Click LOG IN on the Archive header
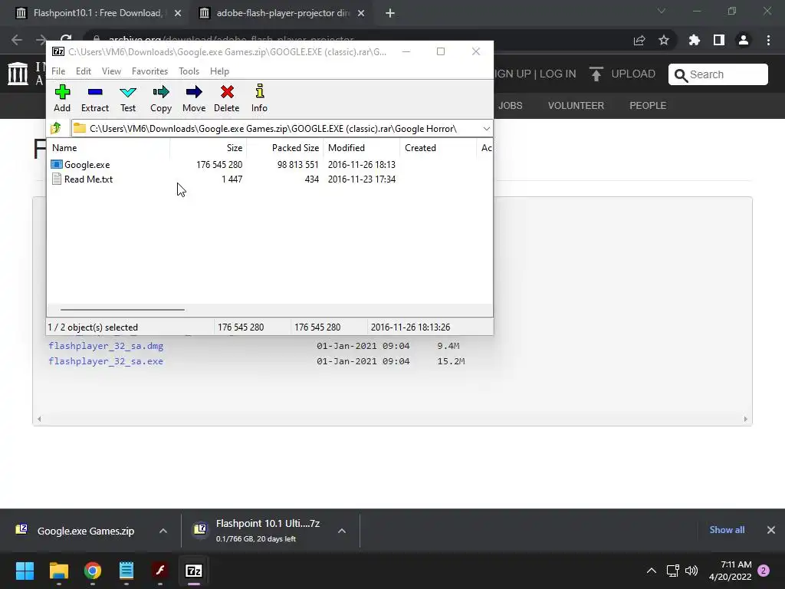 point(558,74)
